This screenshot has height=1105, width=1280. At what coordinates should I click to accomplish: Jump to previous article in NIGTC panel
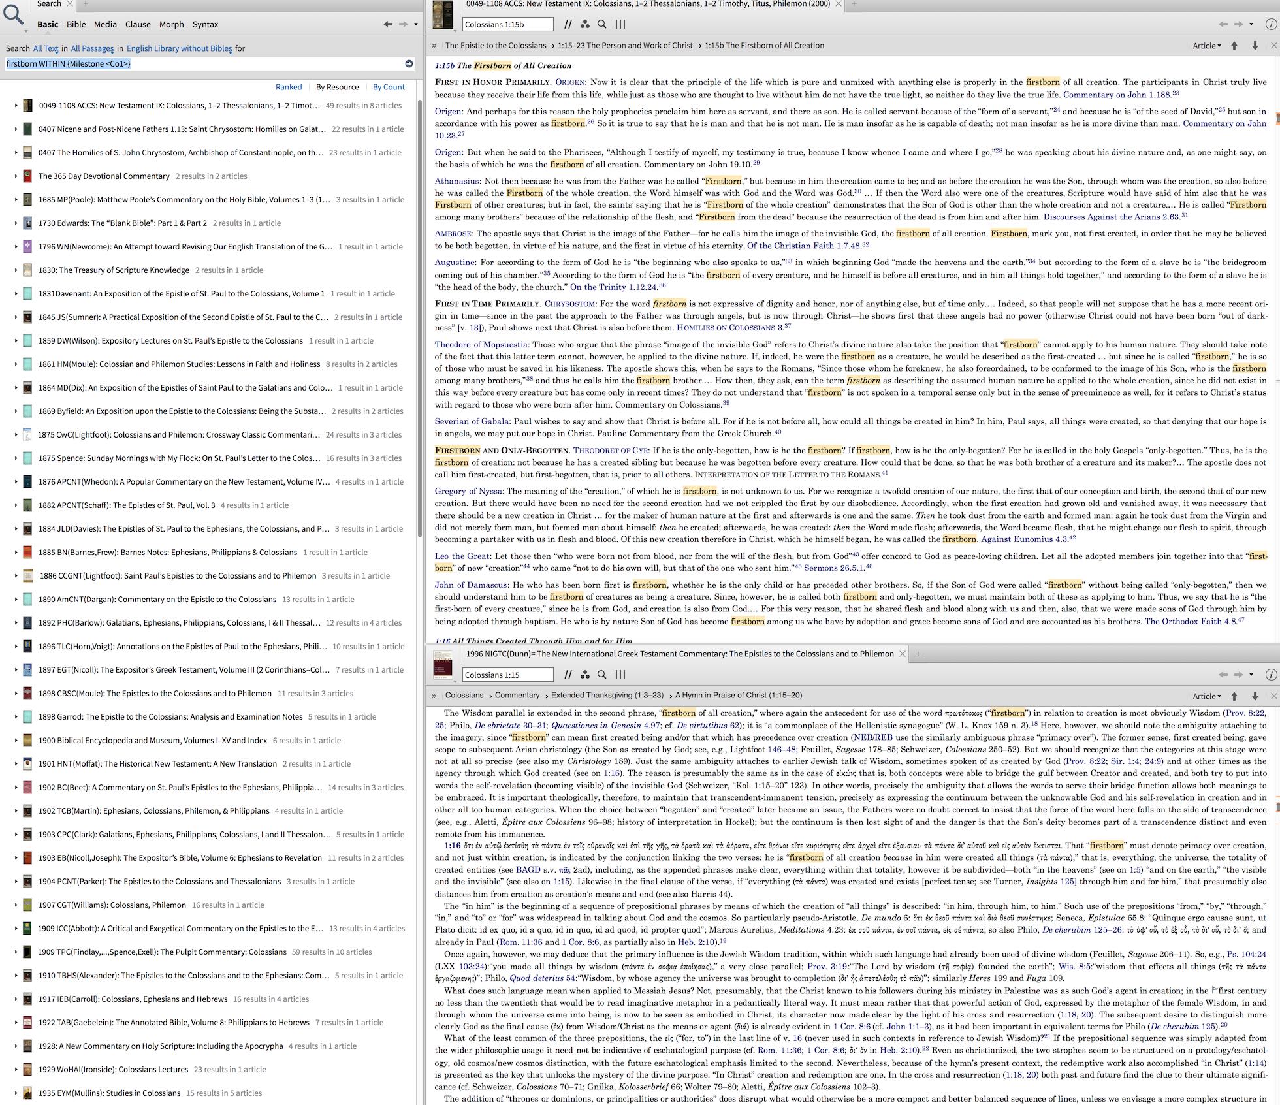pyautogui.click(x=1234, y=696)
